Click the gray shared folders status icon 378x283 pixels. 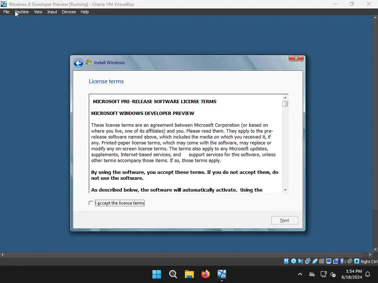pyautogui.click(x=322, y=261)
